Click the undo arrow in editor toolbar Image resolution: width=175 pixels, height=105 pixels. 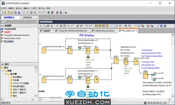87,26
